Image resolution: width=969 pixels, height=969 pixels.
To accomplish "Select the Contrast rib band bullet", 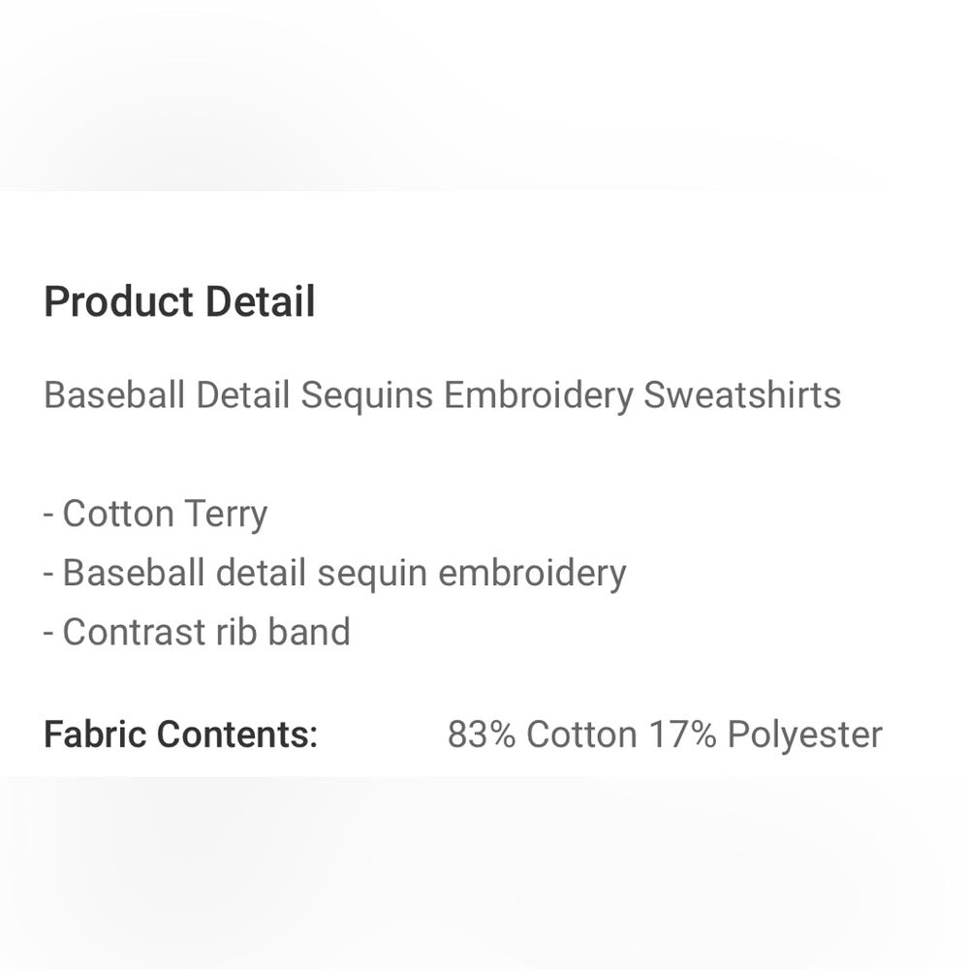I will pyautogui.click(x=197, y=632).
